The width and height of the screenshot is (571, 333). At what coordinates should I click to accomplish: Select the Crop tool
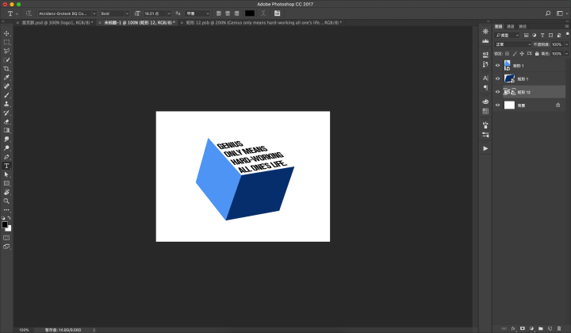[x=6, y=69]
